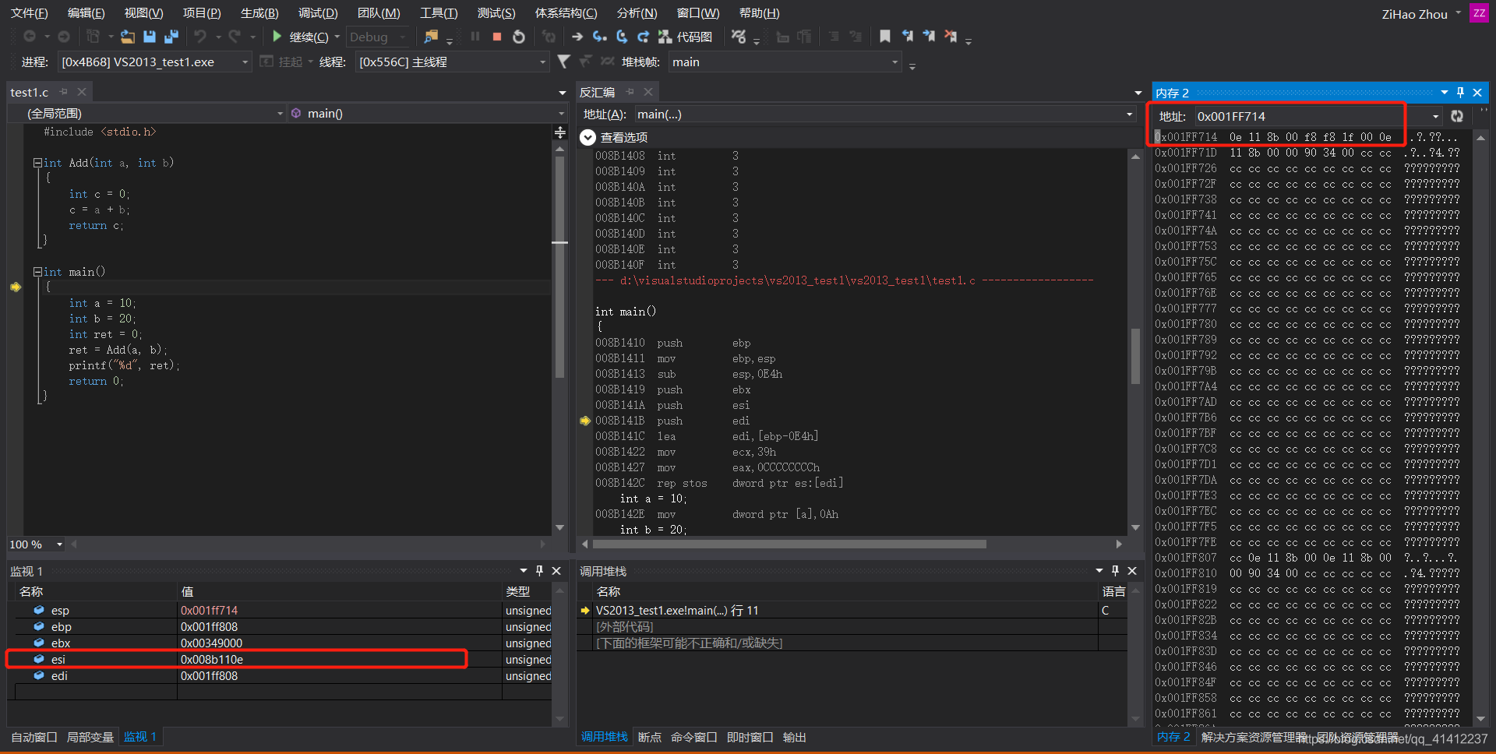Select the esp watch value 0x001ff714
The height and width of the screenshot is (754, 1496).
(x=209, y=610)
